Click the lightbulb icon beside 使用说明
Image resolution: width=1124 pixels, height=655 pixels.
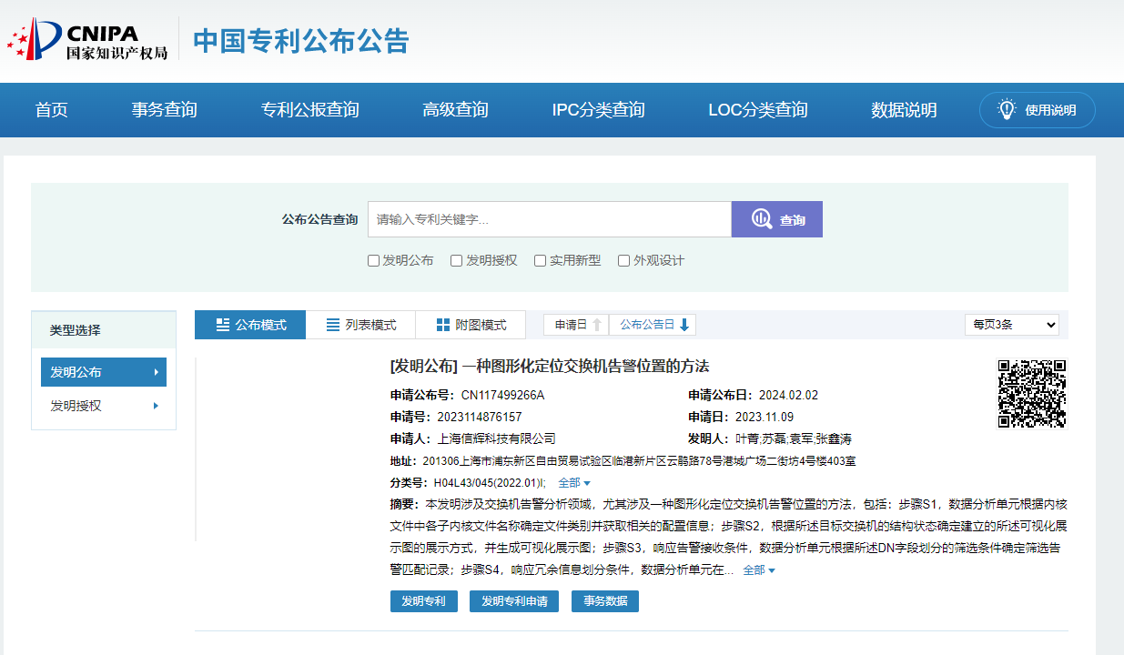[1007, 110]
